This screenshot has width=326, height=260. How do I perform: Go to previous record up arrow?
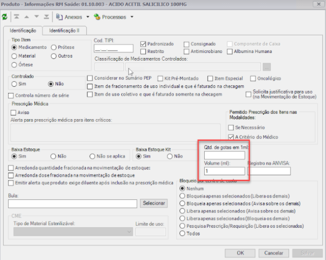[27, 17]
